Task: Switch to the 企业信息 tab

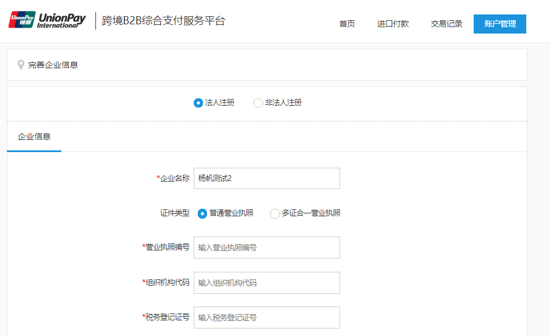Action: 34,137
